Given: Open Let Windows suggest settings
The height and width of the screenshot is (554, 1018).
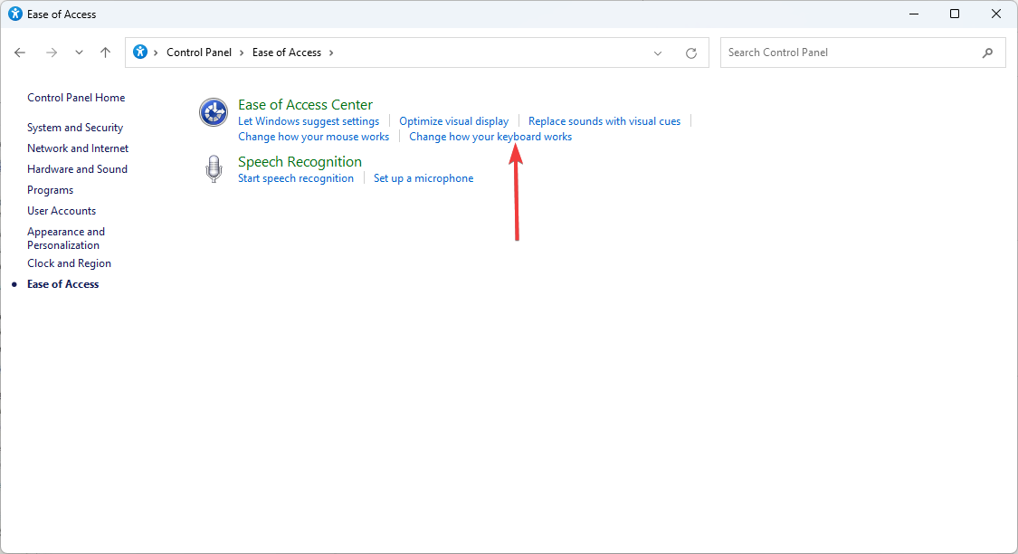Looking at the screenshot, I should pyautogui.click(x=309, y=121).
